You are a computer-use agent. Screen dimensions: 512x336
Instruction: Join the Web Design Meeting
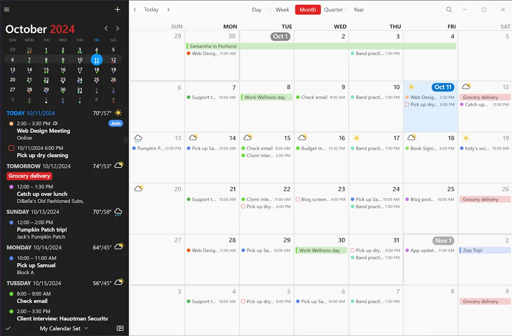[x=115, y=123]
